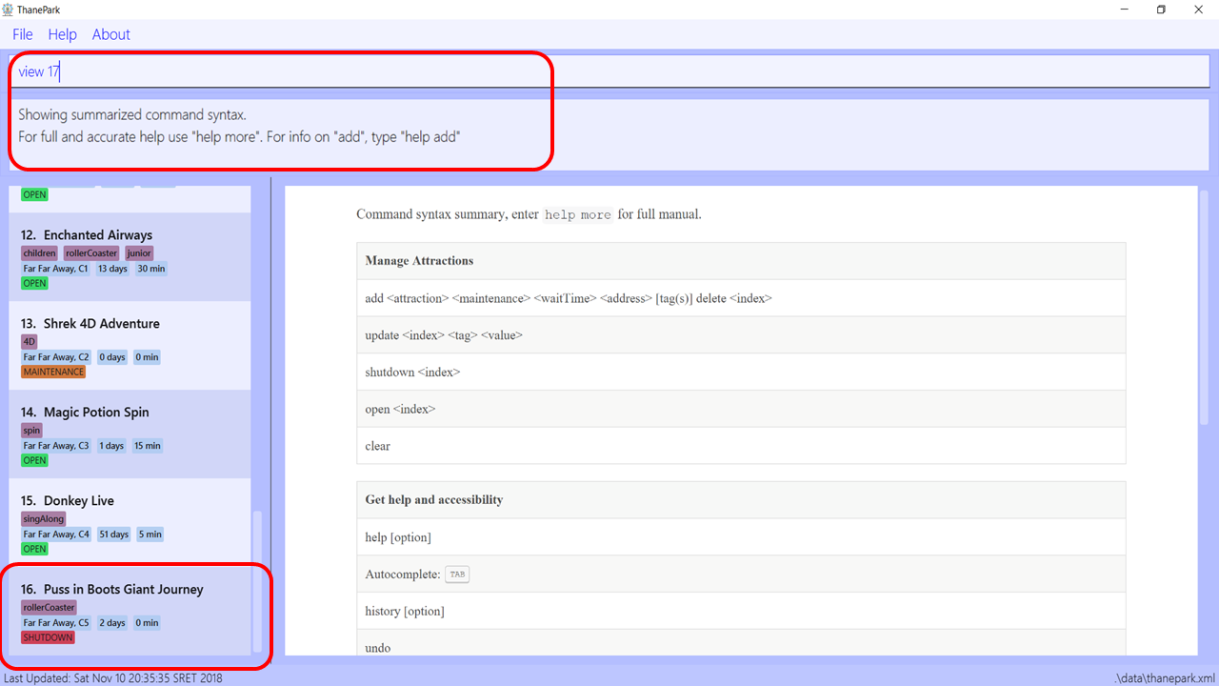Select attraction 13 Shrek 4D Adventure
Image resolution: width=1219 pixels, height=686 pixels.
130,345
